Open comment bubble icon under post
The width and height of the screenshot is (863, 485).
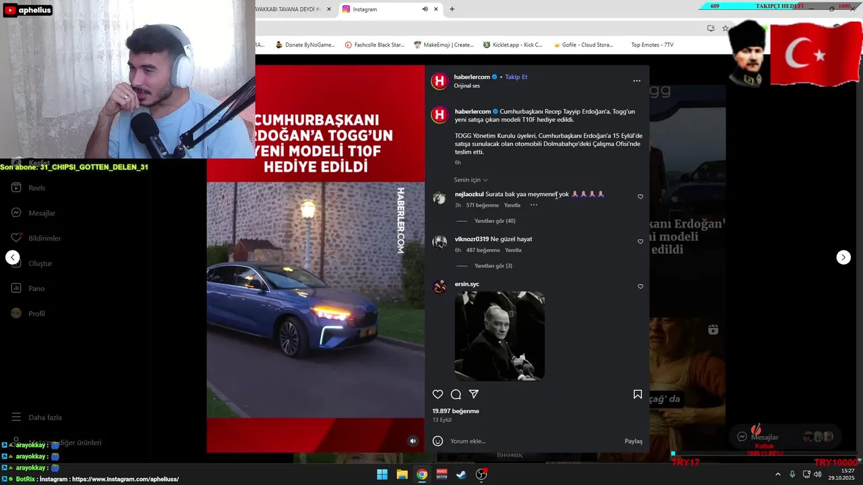[456, 394]
